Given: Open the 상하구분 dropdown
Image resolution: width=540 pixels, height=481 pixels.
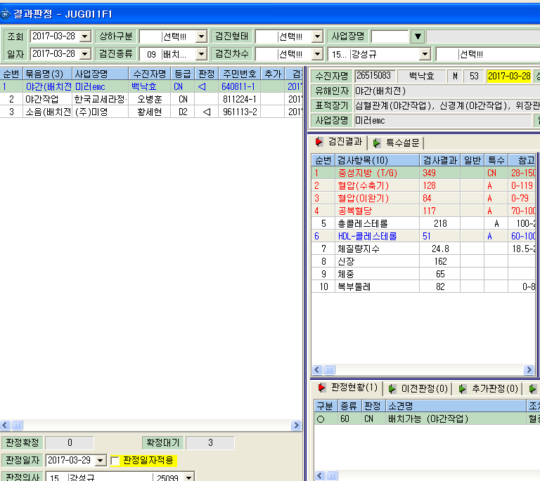Looking at the screenshot, I should [201, 37].
